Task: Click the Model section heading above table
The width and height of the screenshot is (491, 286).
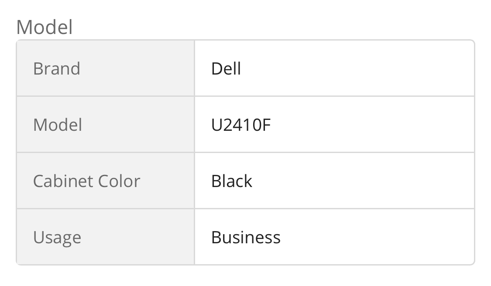Action: click(45, 27)
